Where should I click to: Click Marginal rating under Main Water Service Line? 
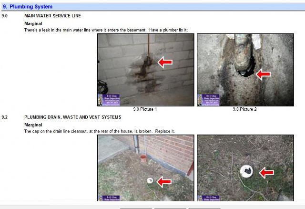point(33,23)
